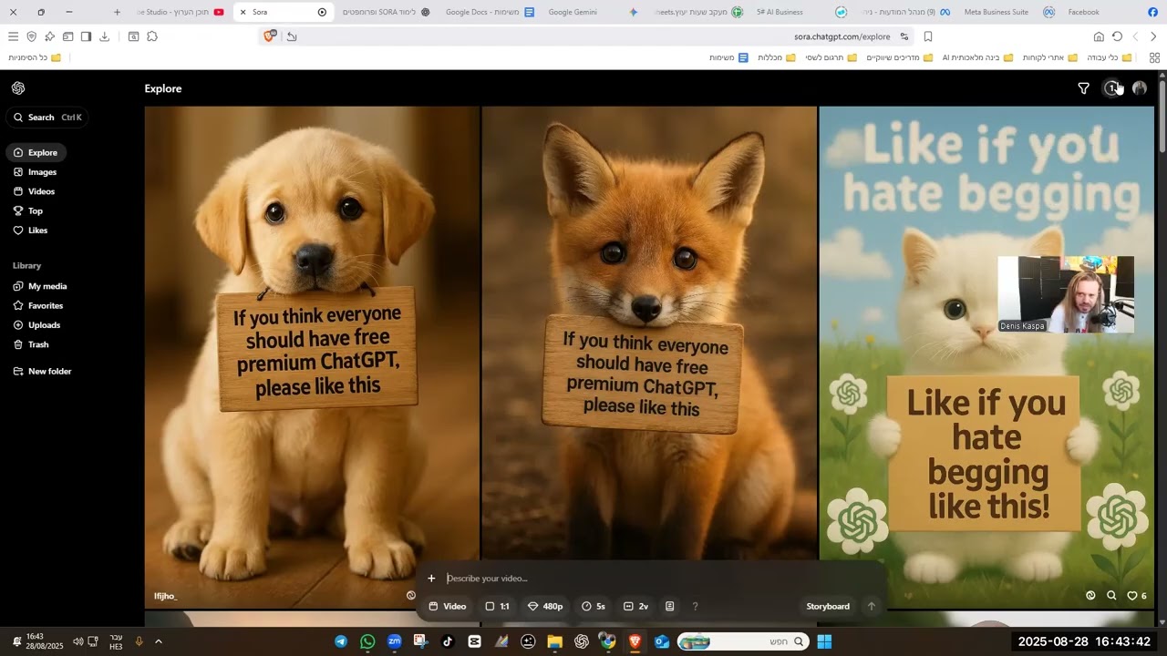Image resolution: width=1167 pixels, height=656 pixels.
Task: Click the Describe your video prompt field
Action: 661,579
